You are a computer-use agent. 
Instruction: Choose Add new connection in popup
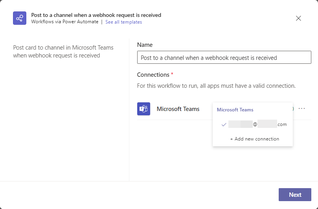[x=255, y=139]
